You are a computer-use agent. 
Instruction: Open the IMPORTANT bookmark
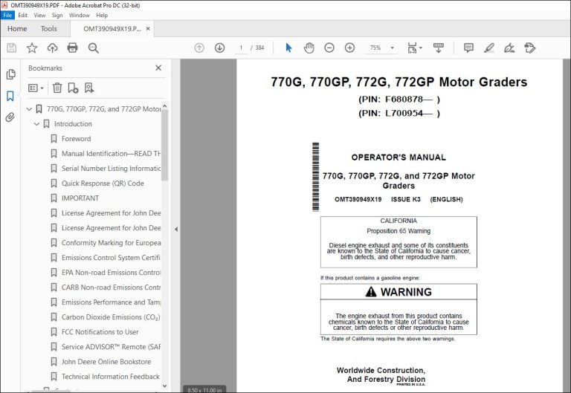(80, 198)
